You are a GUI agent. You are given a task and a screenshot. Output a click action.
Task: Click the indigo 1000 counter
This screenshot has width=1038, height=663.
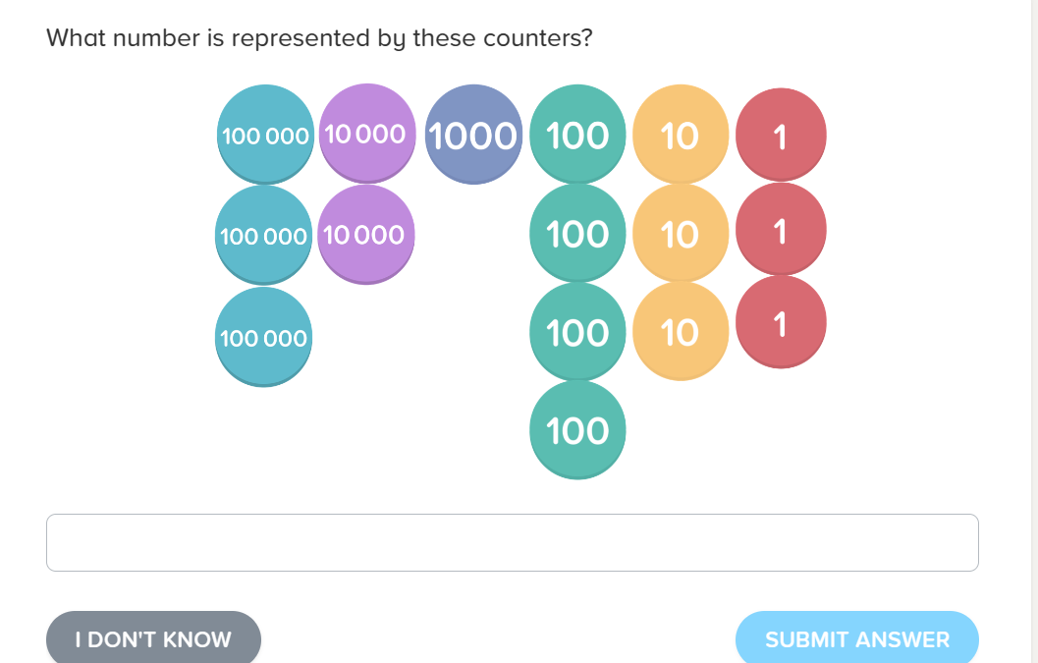473,135
